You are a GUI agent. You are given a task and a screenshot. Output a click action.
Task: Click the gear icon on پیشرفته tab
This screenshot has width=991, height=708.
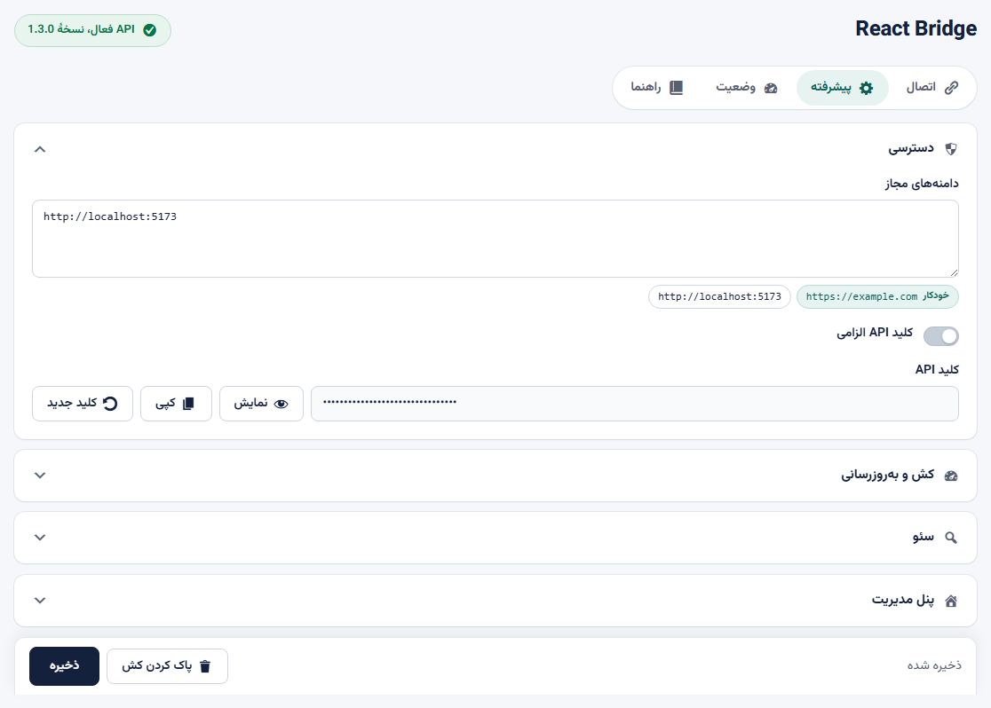click(x=867, y=88)
